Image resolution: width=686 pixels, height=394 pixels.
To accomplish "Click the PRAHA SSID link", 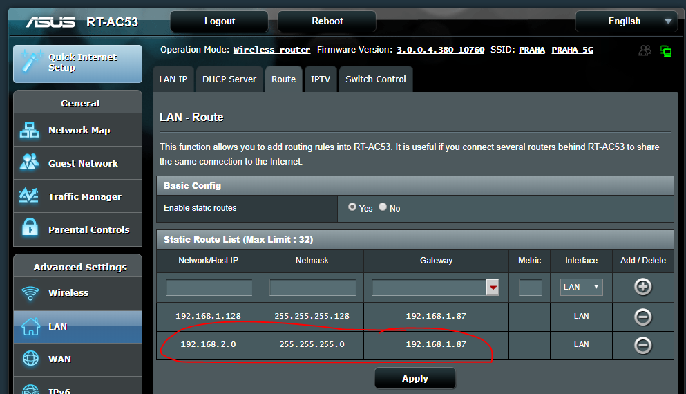I will [532, 50].
